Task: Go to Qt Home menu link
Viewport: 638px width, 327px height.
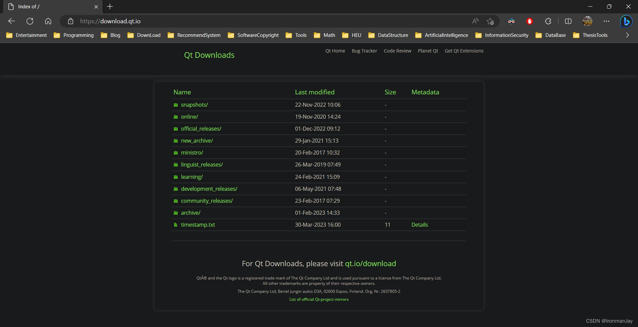Action: [x=335, y=51]
